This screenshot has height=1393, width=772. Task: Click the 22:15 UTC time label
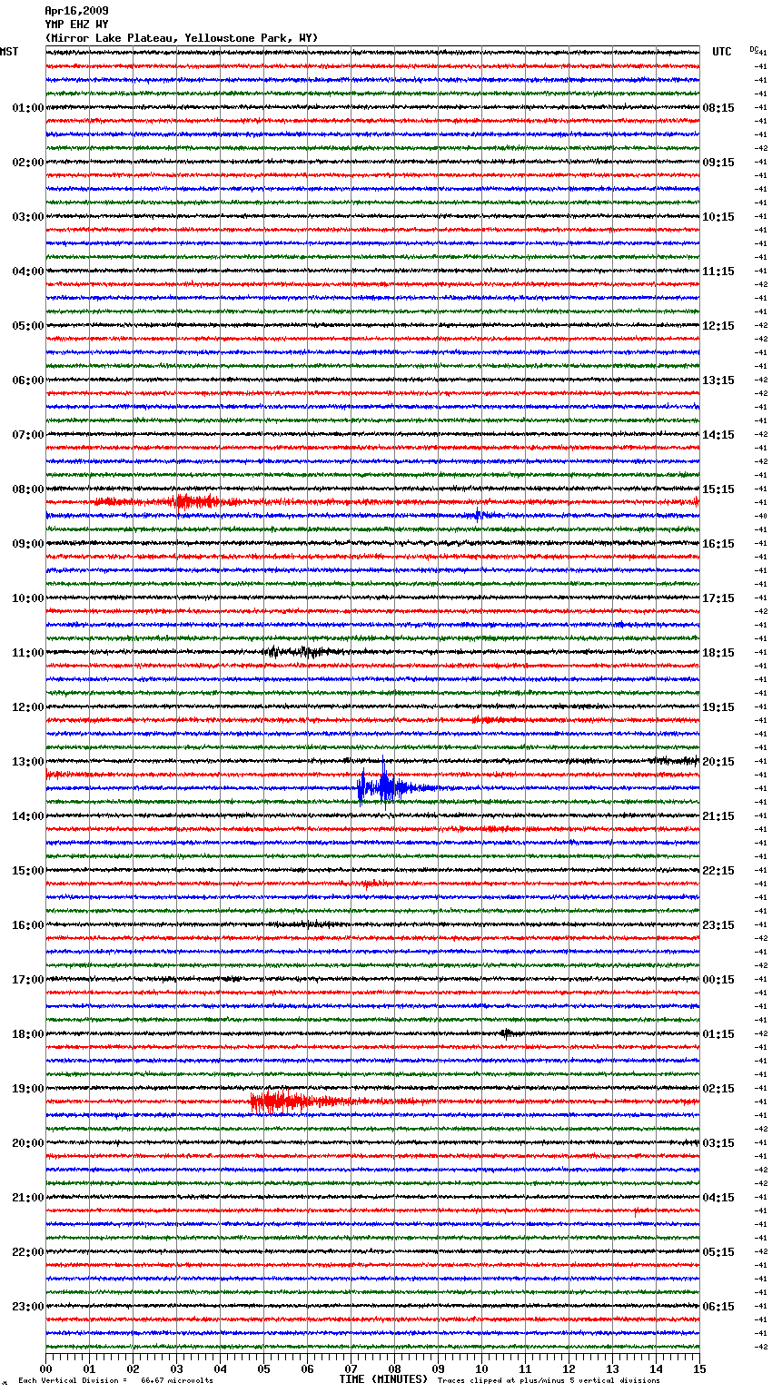click(x=718, y=871)
